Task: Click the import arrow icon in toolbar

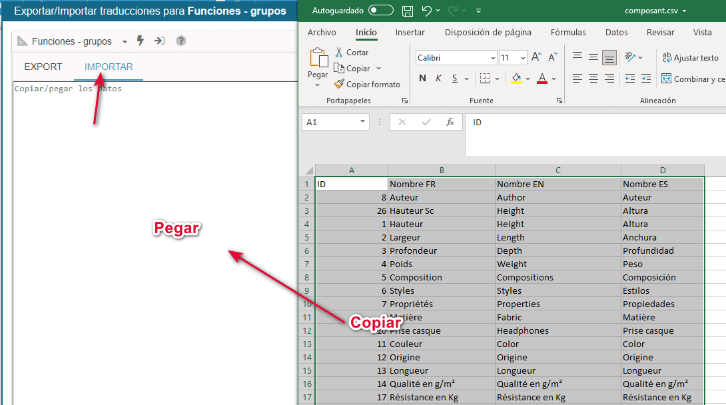Action: click(160, 41)
